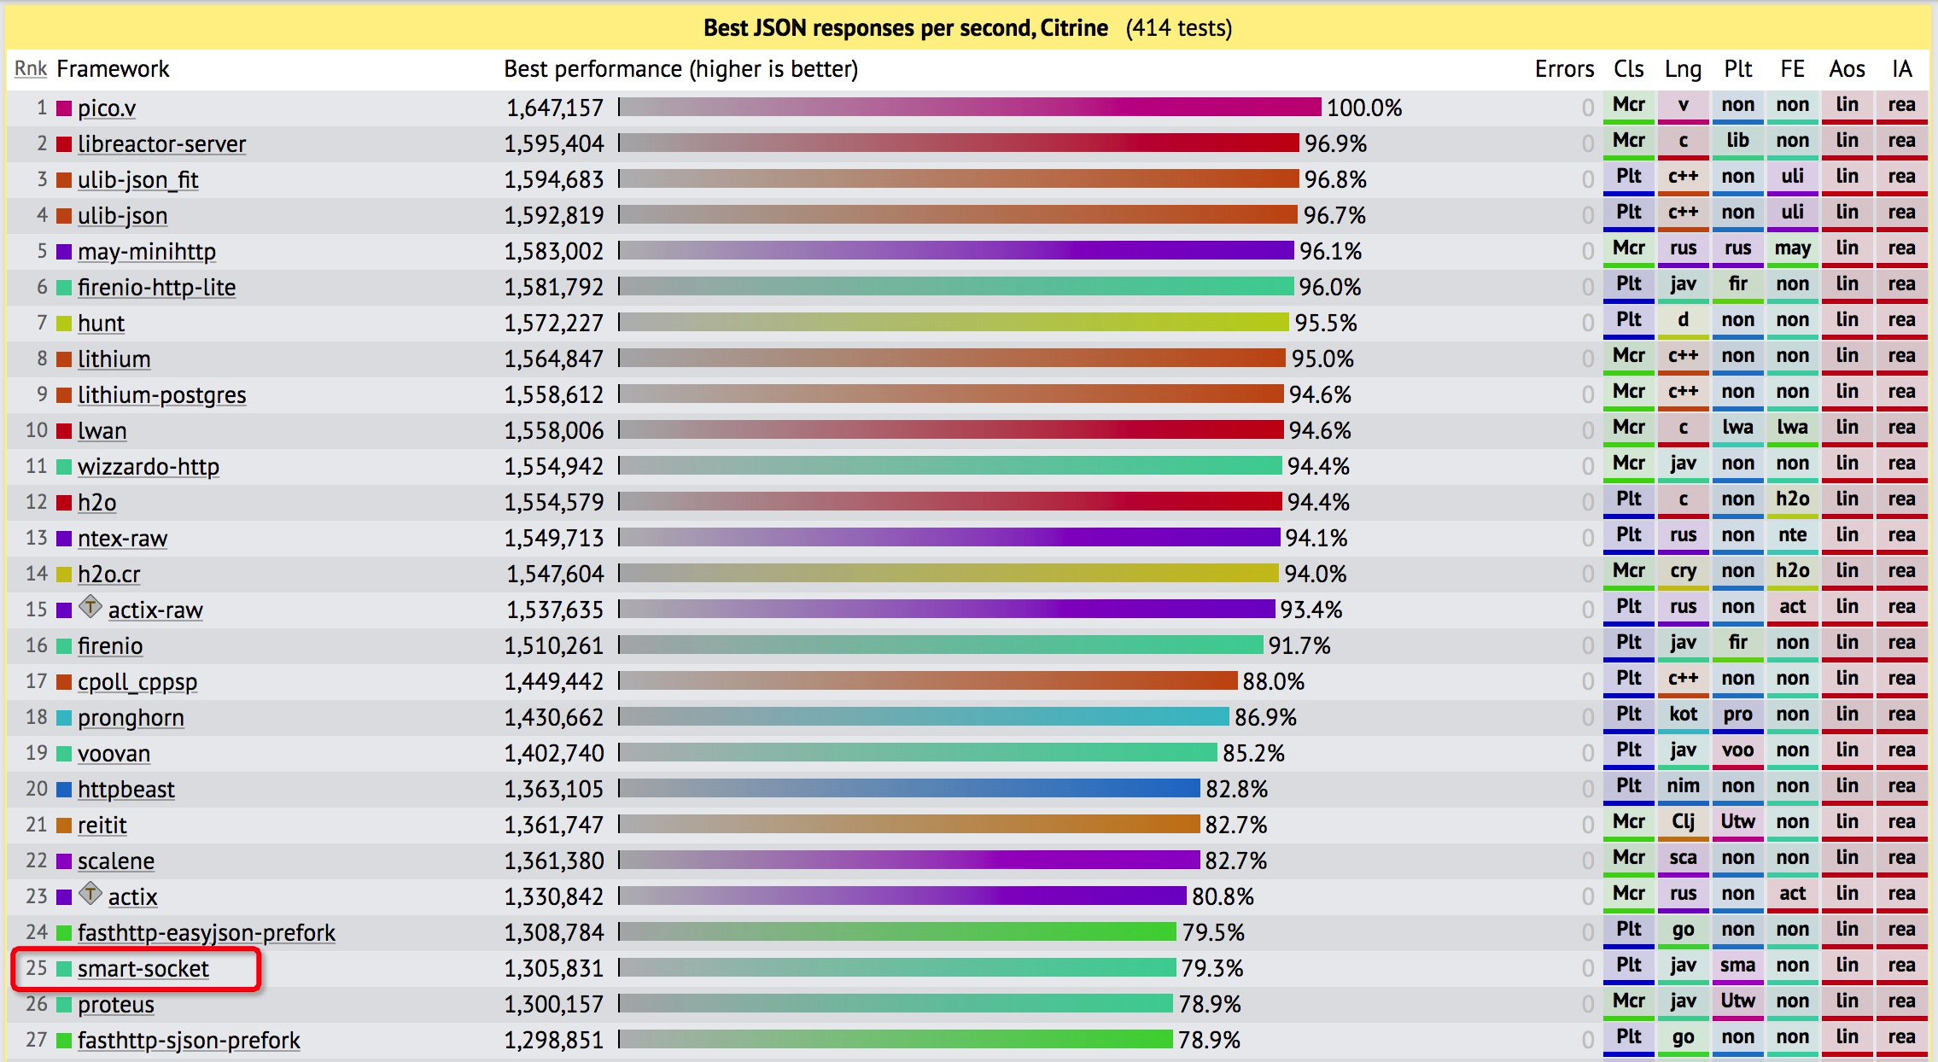
Task: Click the T badge icon beside actix-raw
Action: (x=90, y=607)
